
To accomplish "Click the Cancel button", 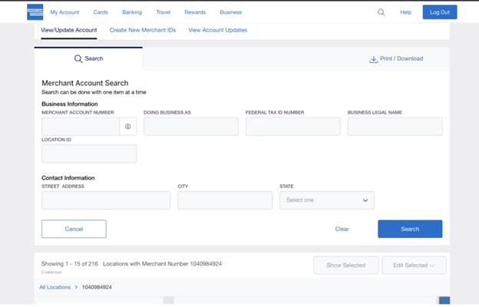I will [x=74, y=229].
